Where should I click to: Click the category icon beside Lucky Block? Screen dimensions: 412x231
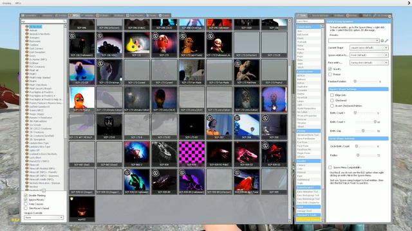click(x=27, y=157)
